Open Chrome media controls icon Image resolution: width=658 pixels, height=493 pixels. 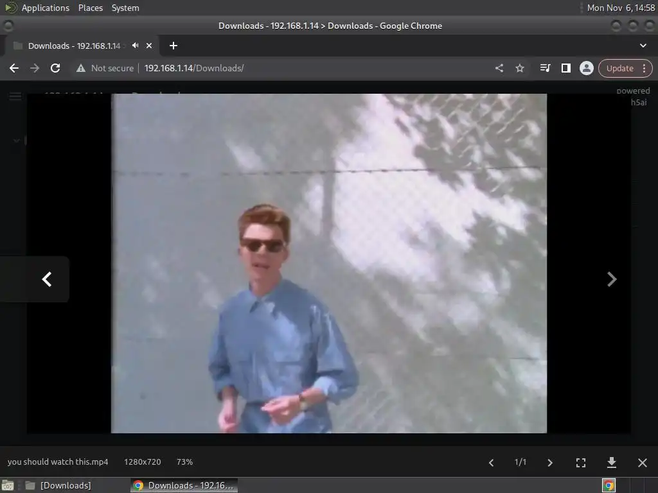tap(545, 68)
